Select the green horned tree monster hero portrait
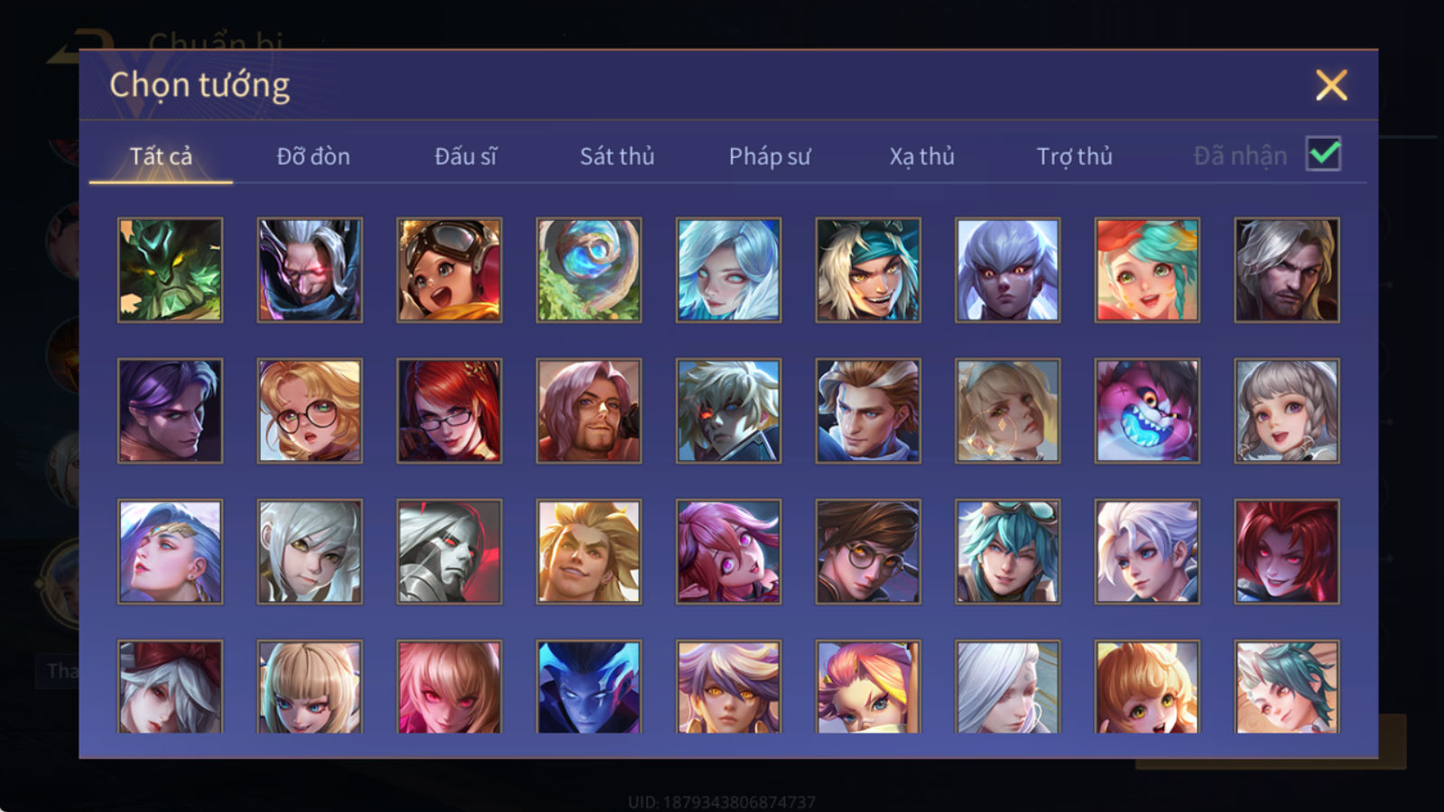The image size is (1444, 812). point(170,270)
